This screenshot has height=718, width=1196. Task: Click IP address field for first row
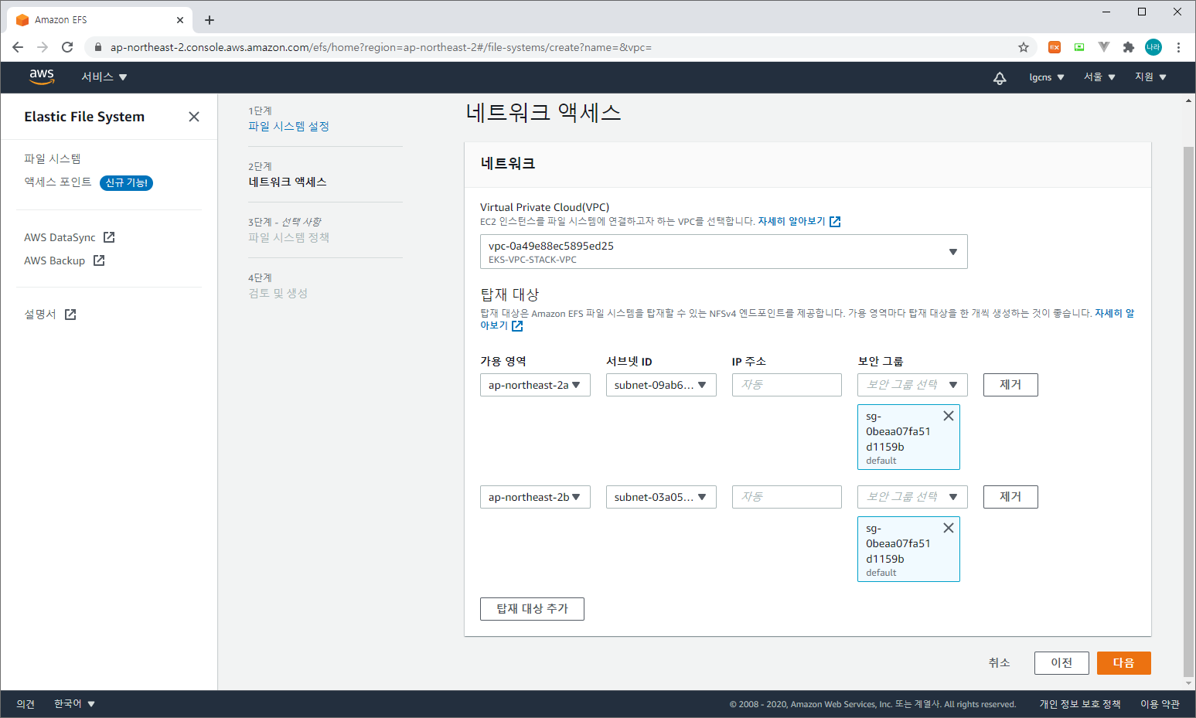pyautogui.click(x=787, y=385)
